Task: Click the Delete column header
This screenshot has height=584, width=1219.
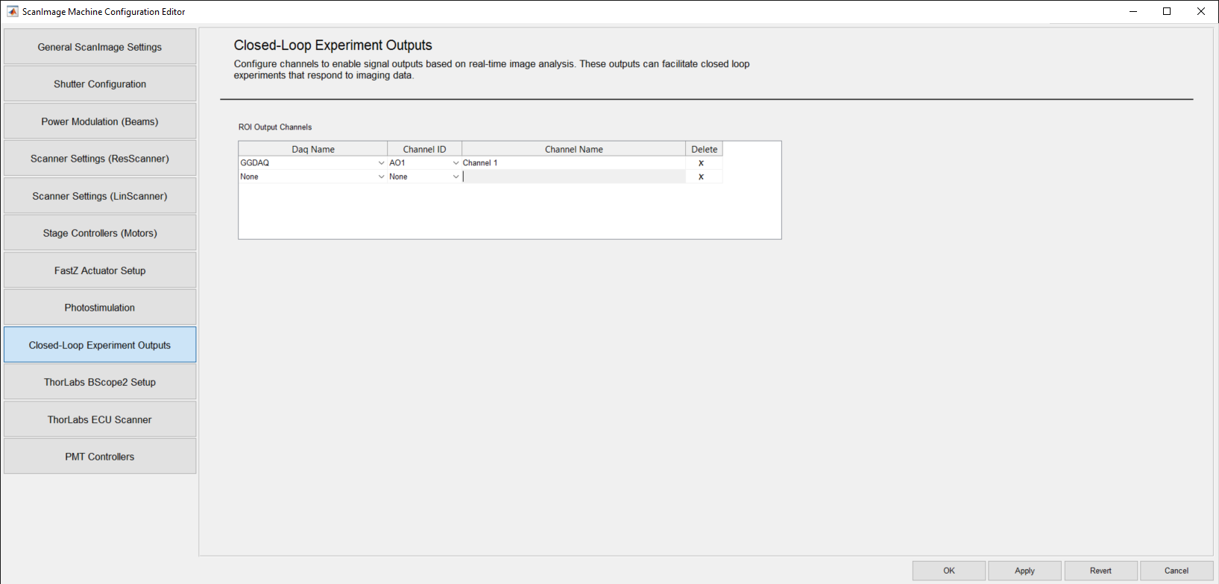Action: coord(704,149)
